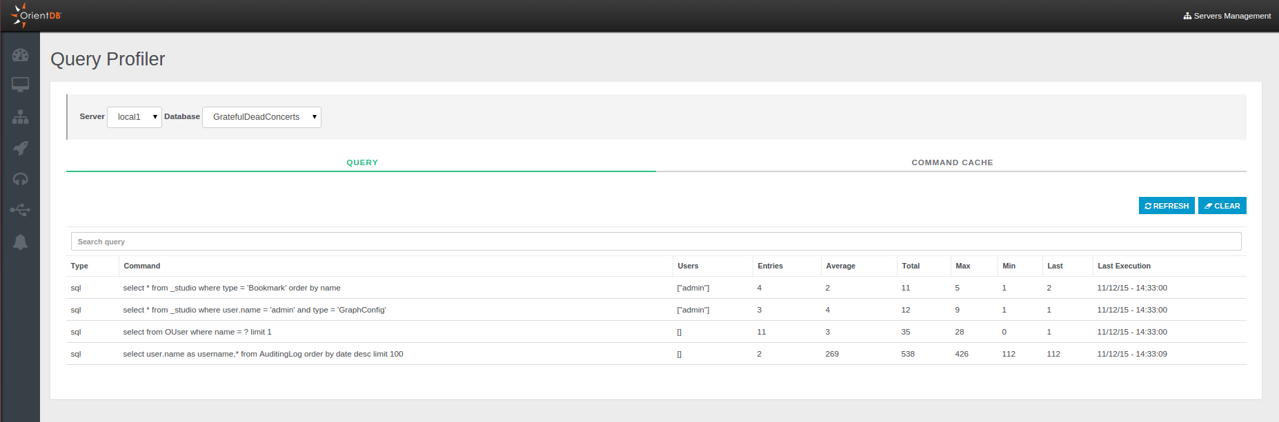The width and height of the screenshot is (1279, 422).
Task: Open the USB connection icon in sidebar
Action: (x=20, y=210)
